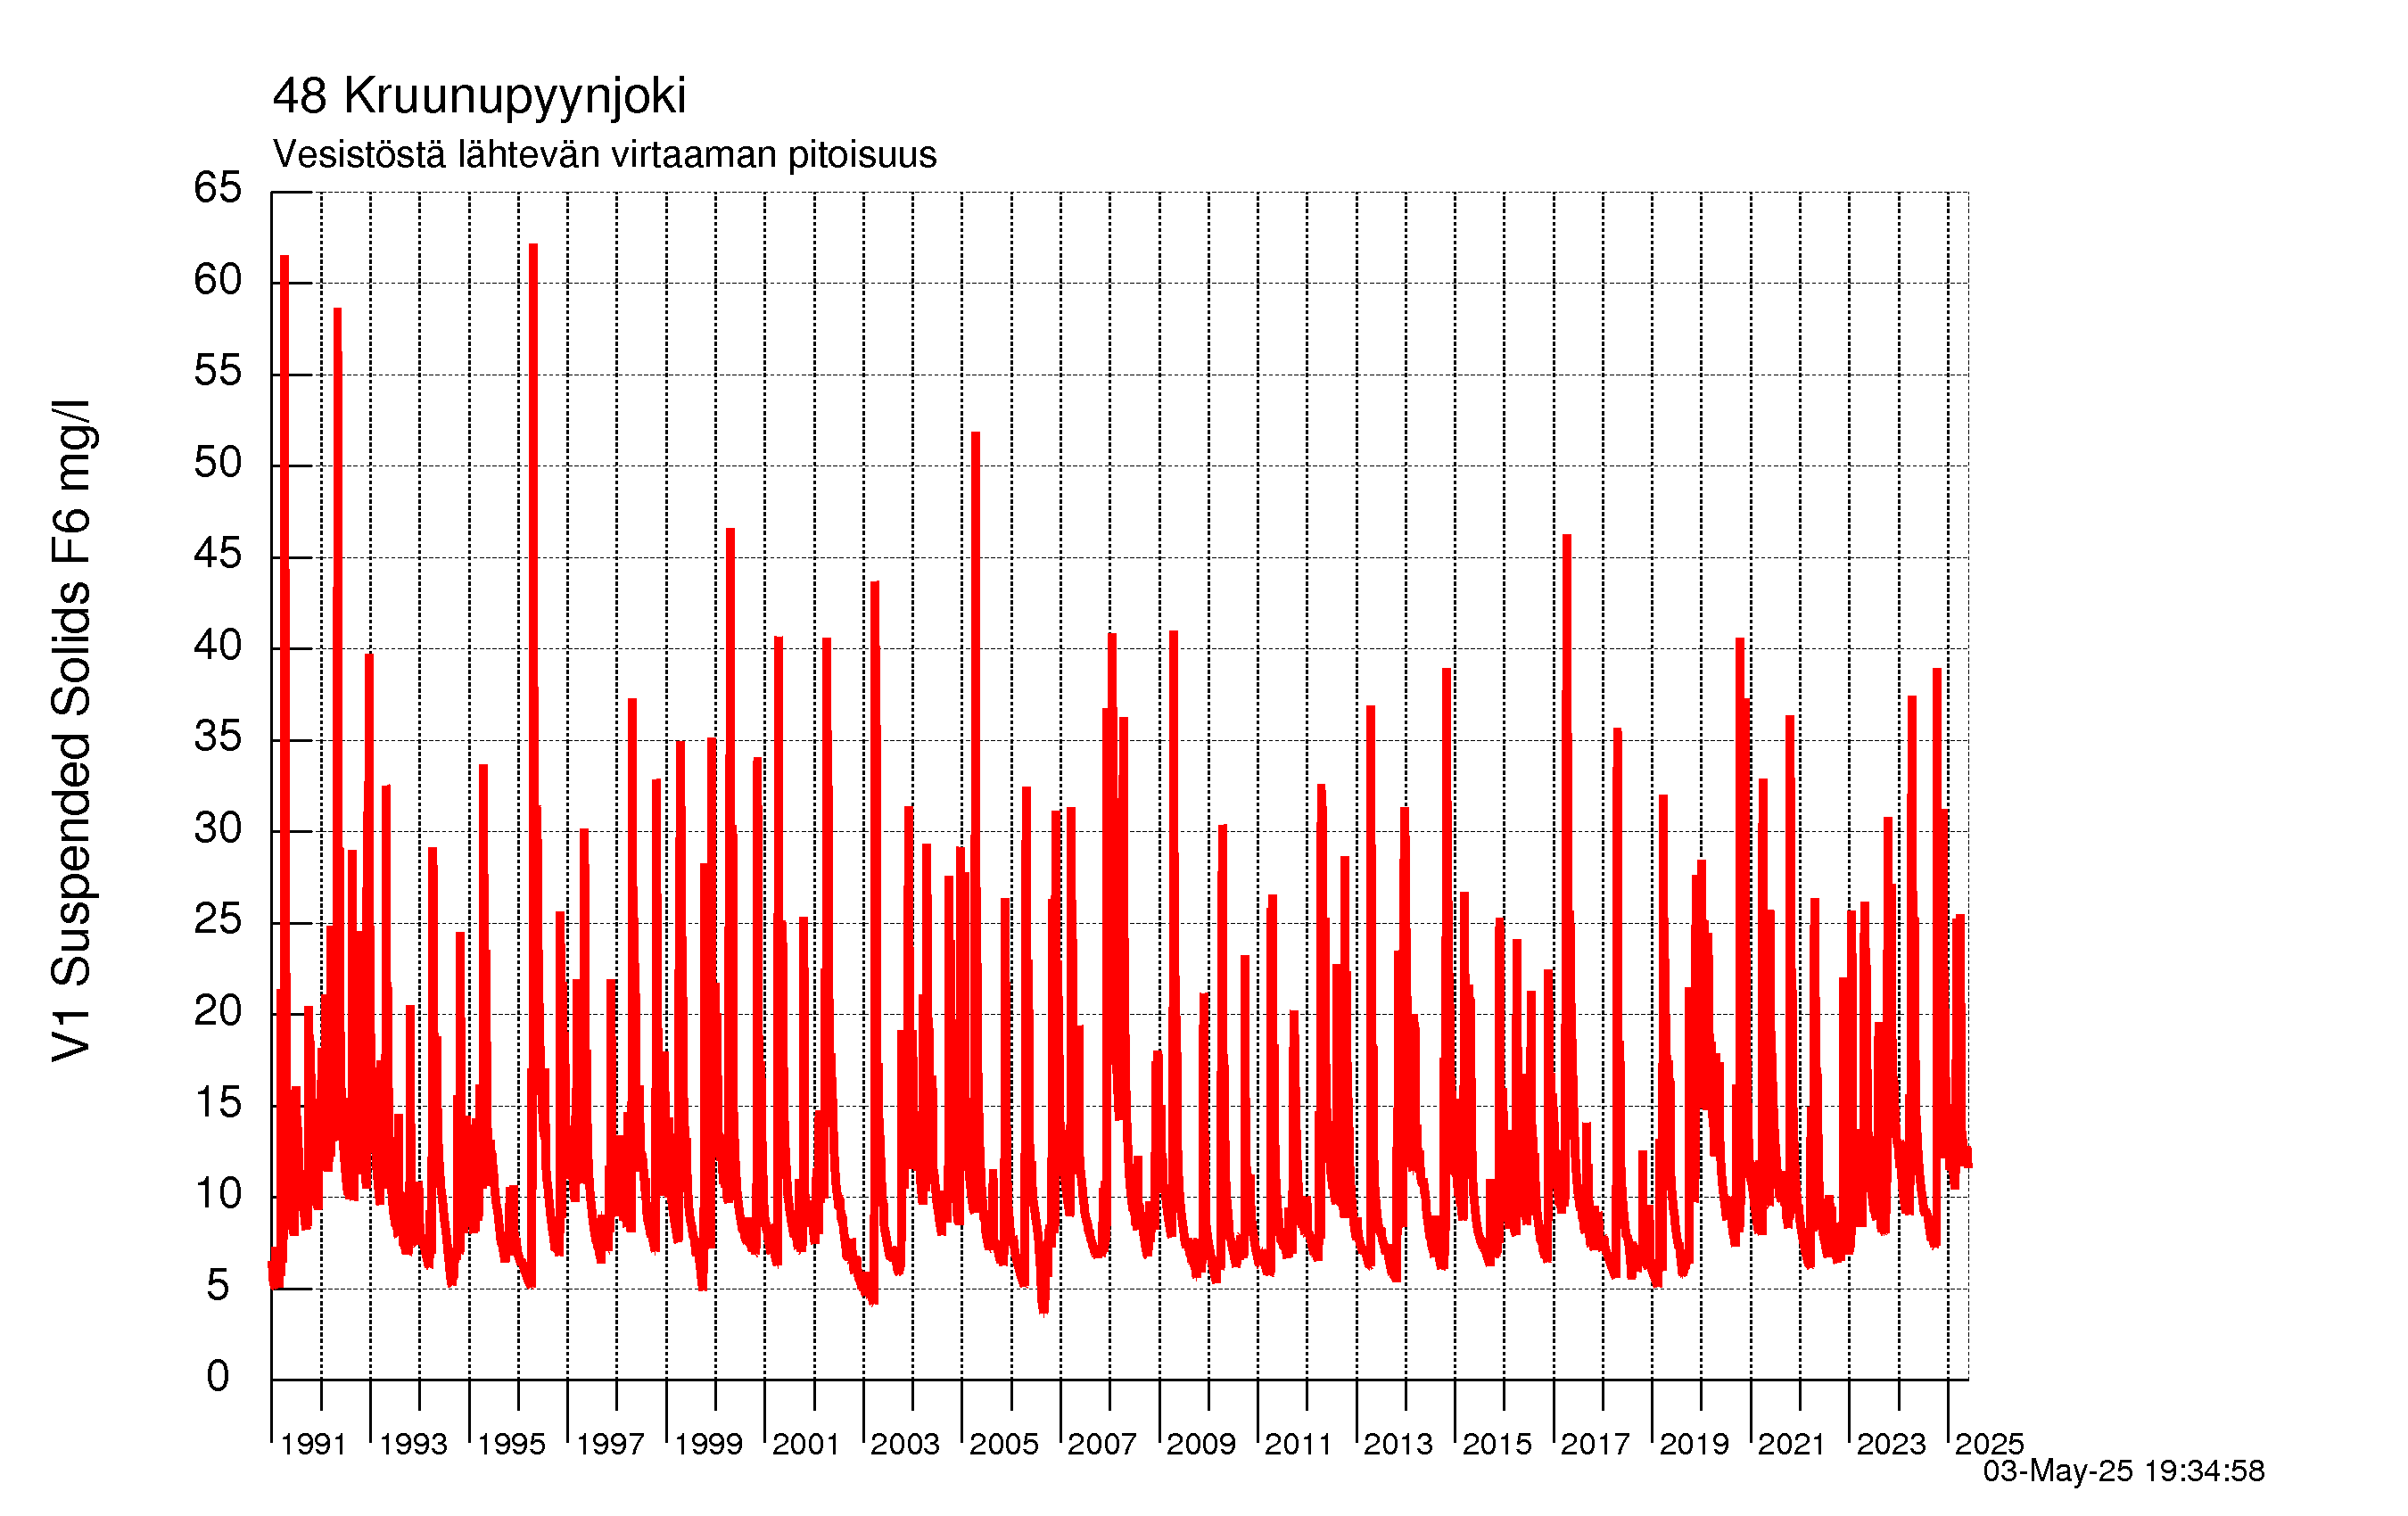2408x1516 pixels.
Task: Click y-axis value 50
Action: point(218,463)
